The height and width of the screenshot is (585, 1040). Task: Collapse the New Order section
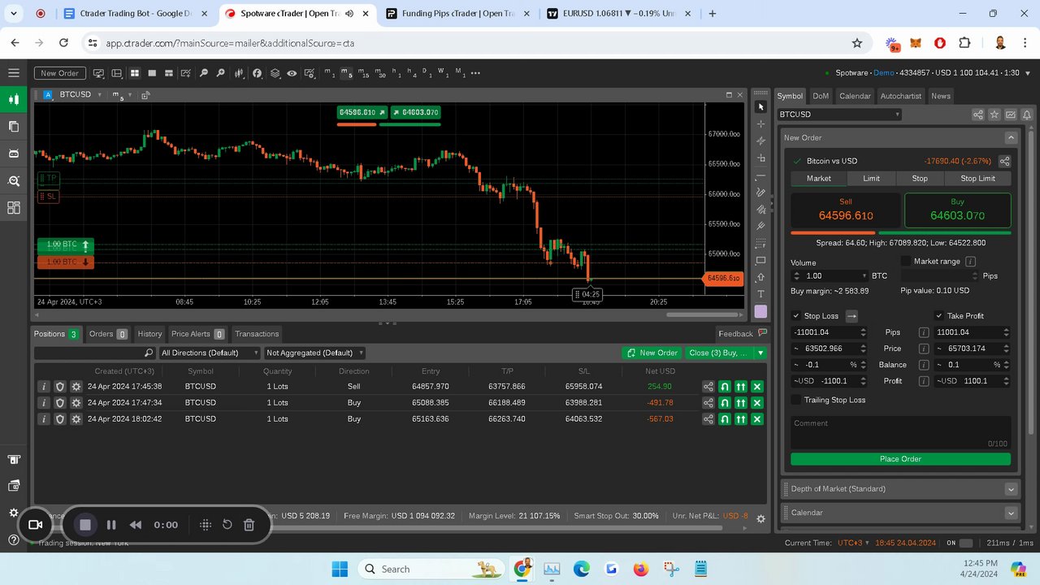point(1011,138)
